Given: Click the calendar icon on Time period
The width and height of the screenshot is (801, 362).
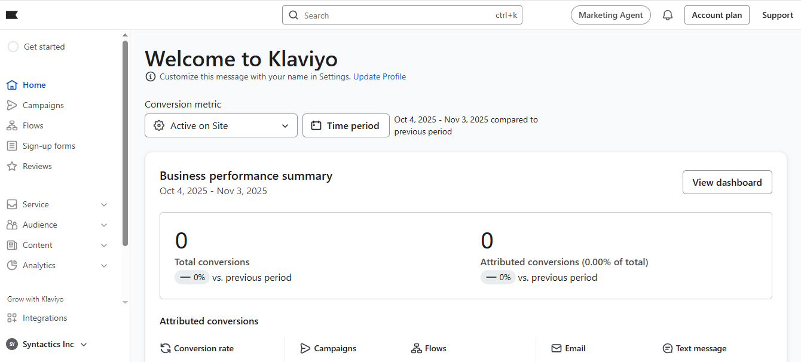Looking at the screenshot, I should 316,125.
